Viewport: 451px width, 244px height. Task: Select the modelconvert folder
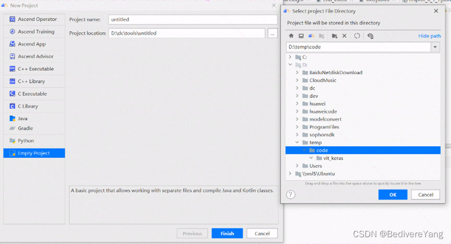[x=363, y=119]
